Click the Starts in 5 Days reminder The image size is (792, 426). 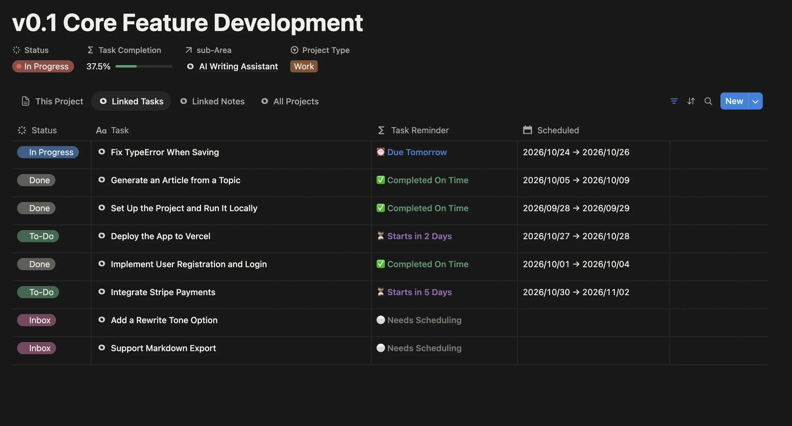419,292
